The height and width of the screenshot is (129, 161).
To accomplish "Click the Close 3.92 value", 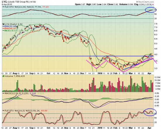I will pos(113,4).
